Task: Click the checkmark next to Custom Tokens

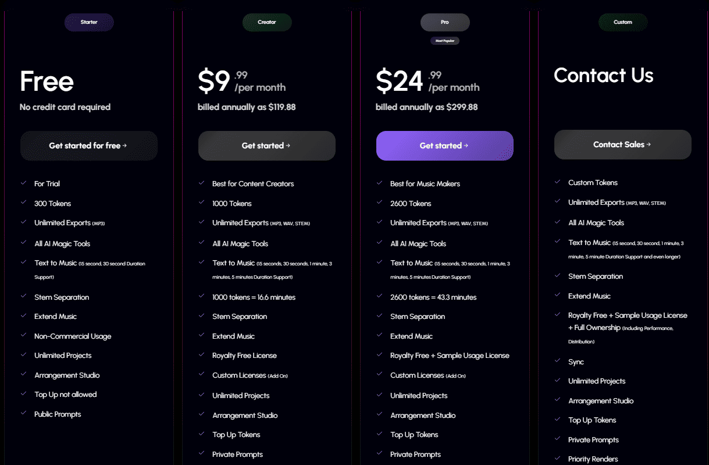Action: click(x=557, y=182)
